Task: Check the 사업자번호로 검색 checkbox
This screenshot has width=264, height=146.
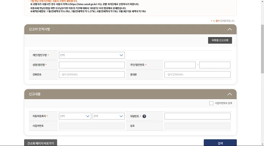Action: [211, 103]
